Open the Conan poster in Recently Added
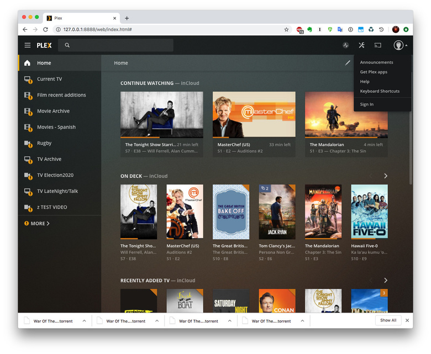Viewport: 431px width, 354px height. [x=277, y=301]
